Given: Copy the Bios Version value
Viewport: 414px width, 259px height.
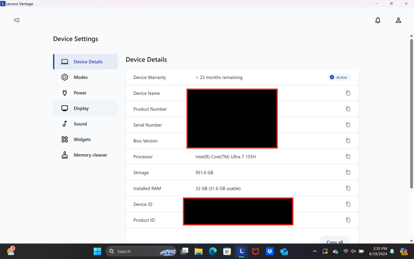Looking at the screenshot, I should (x=348, y=140).
